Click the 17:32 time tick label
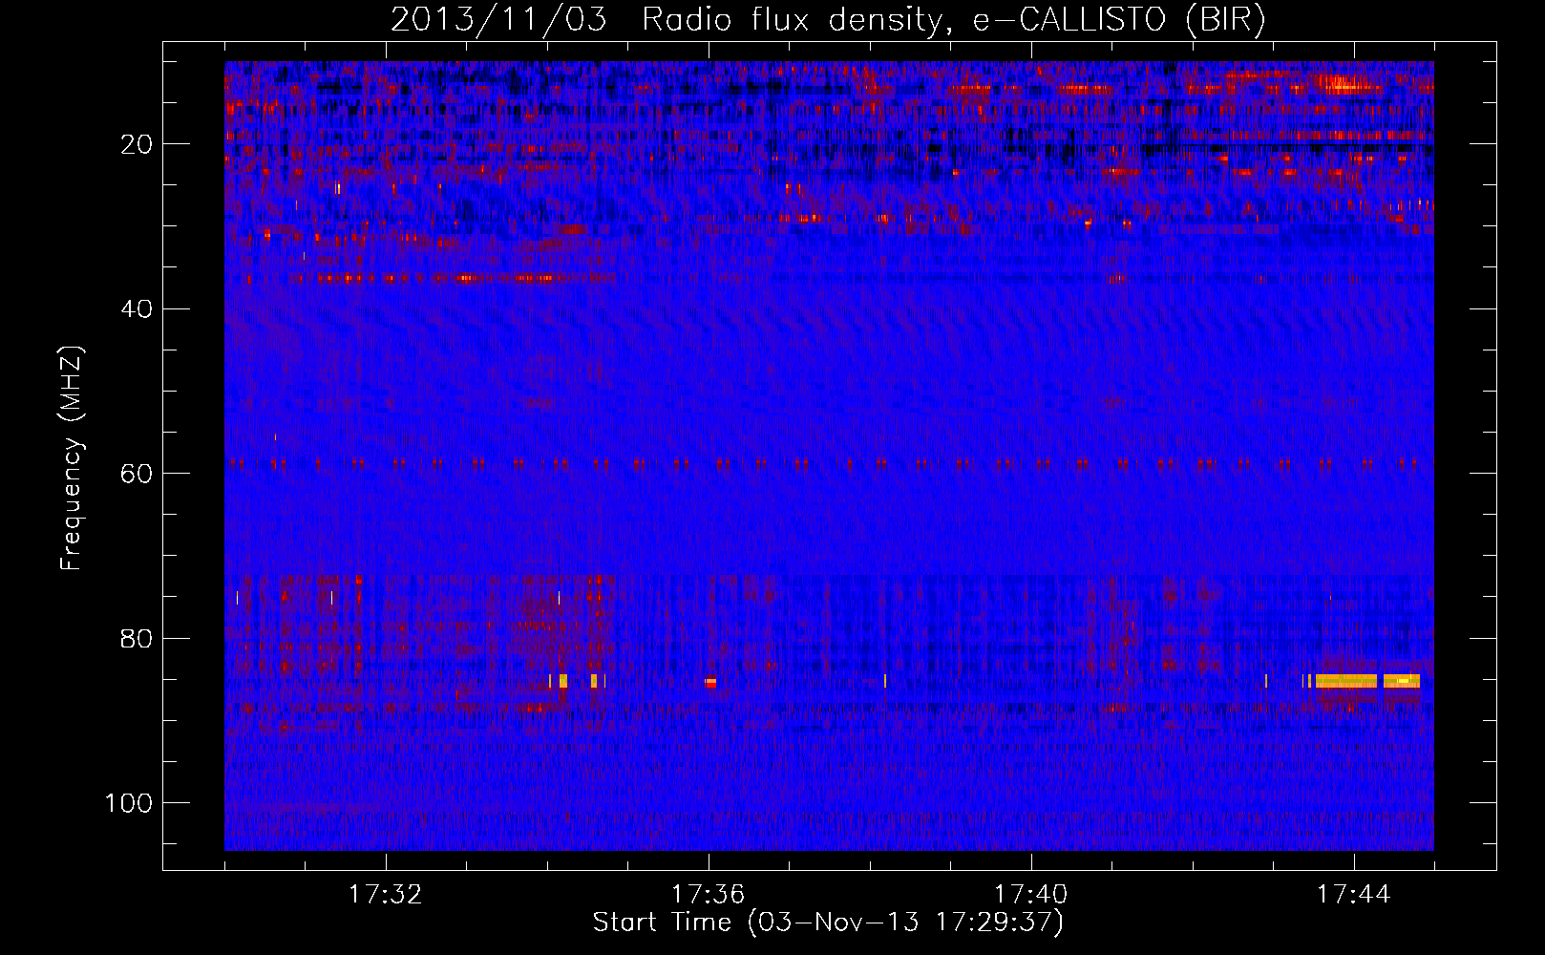The image size is (1545, 955). [386, 895]
